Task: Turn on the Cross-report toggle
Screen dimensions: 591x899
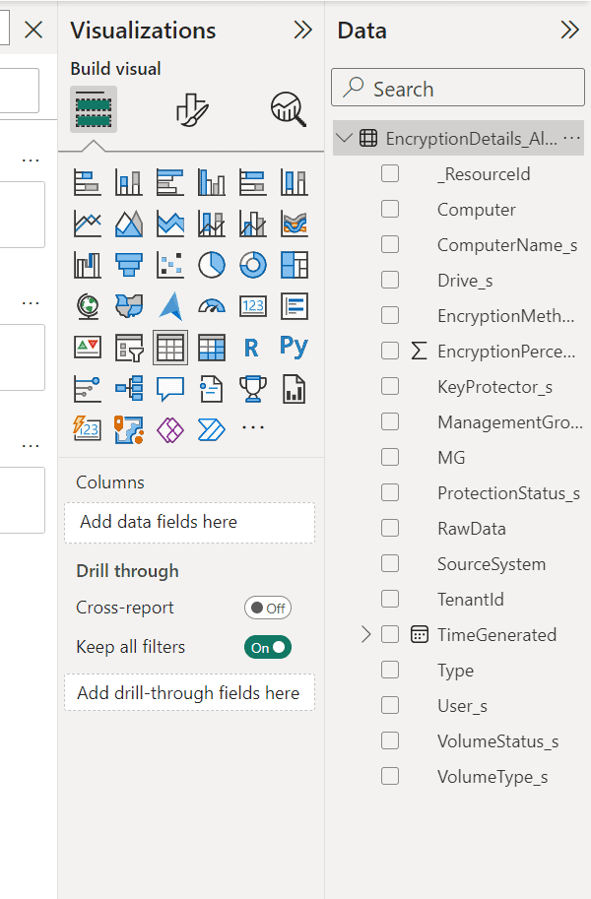Action: (x=268, y=608)
